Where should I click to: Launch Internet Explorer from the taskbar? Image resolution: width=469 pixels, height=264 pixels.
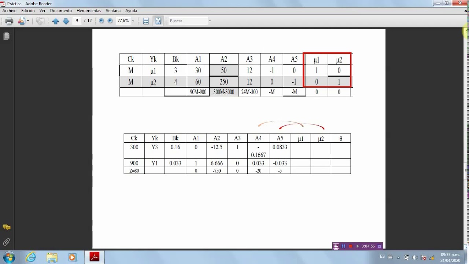tap(31, 257)
